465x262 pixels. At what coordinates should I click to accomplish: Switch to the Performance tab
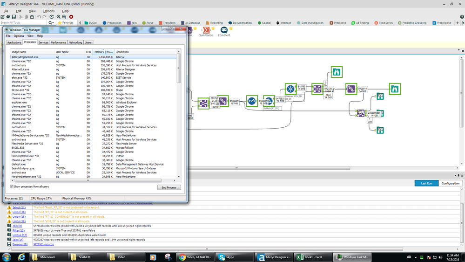point(59,42)
